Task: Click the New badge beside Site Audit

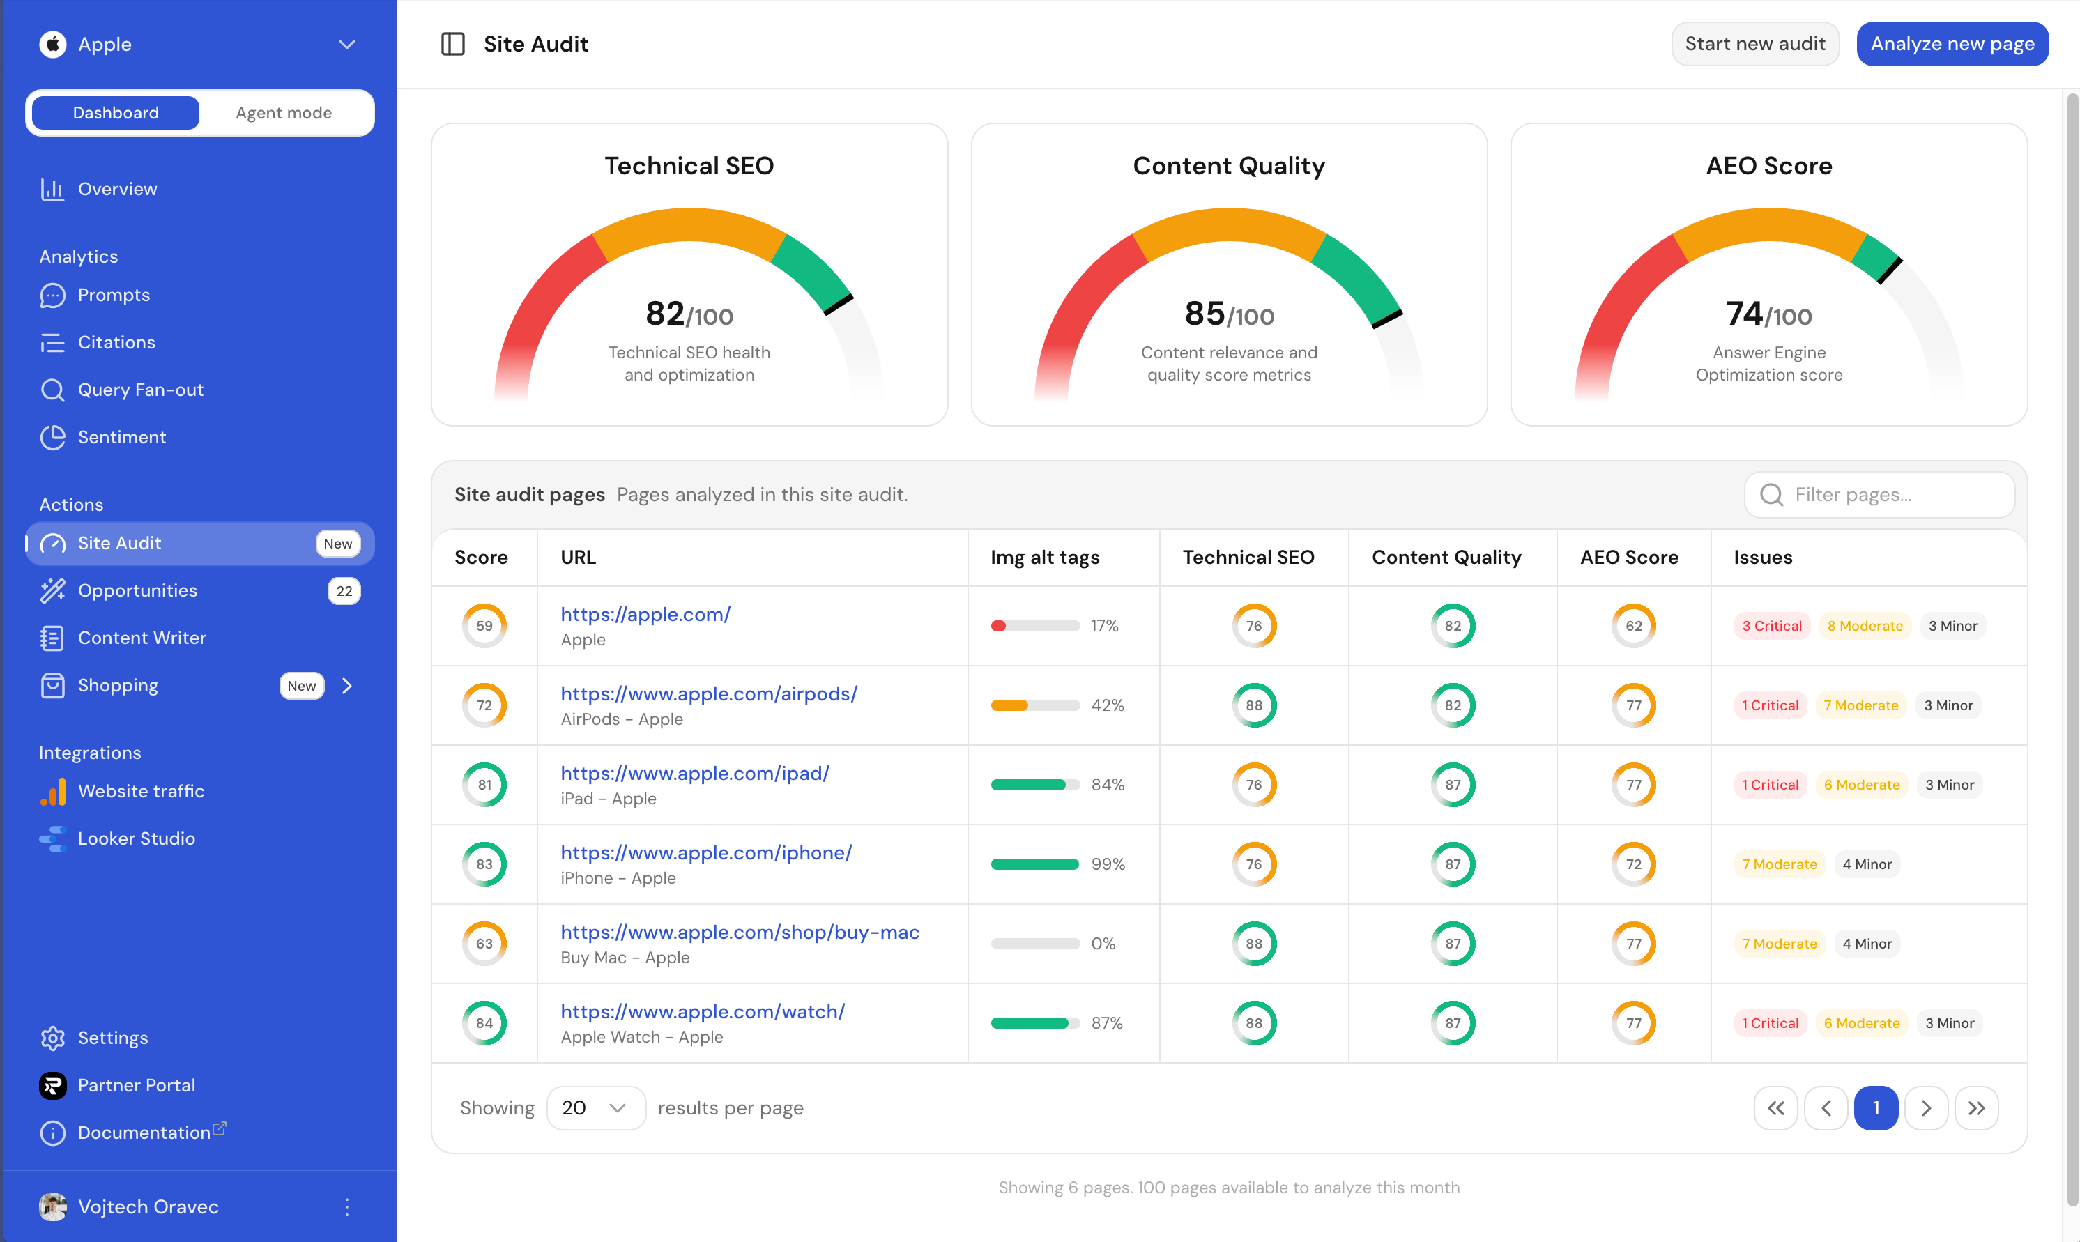Action: point(338,543)
